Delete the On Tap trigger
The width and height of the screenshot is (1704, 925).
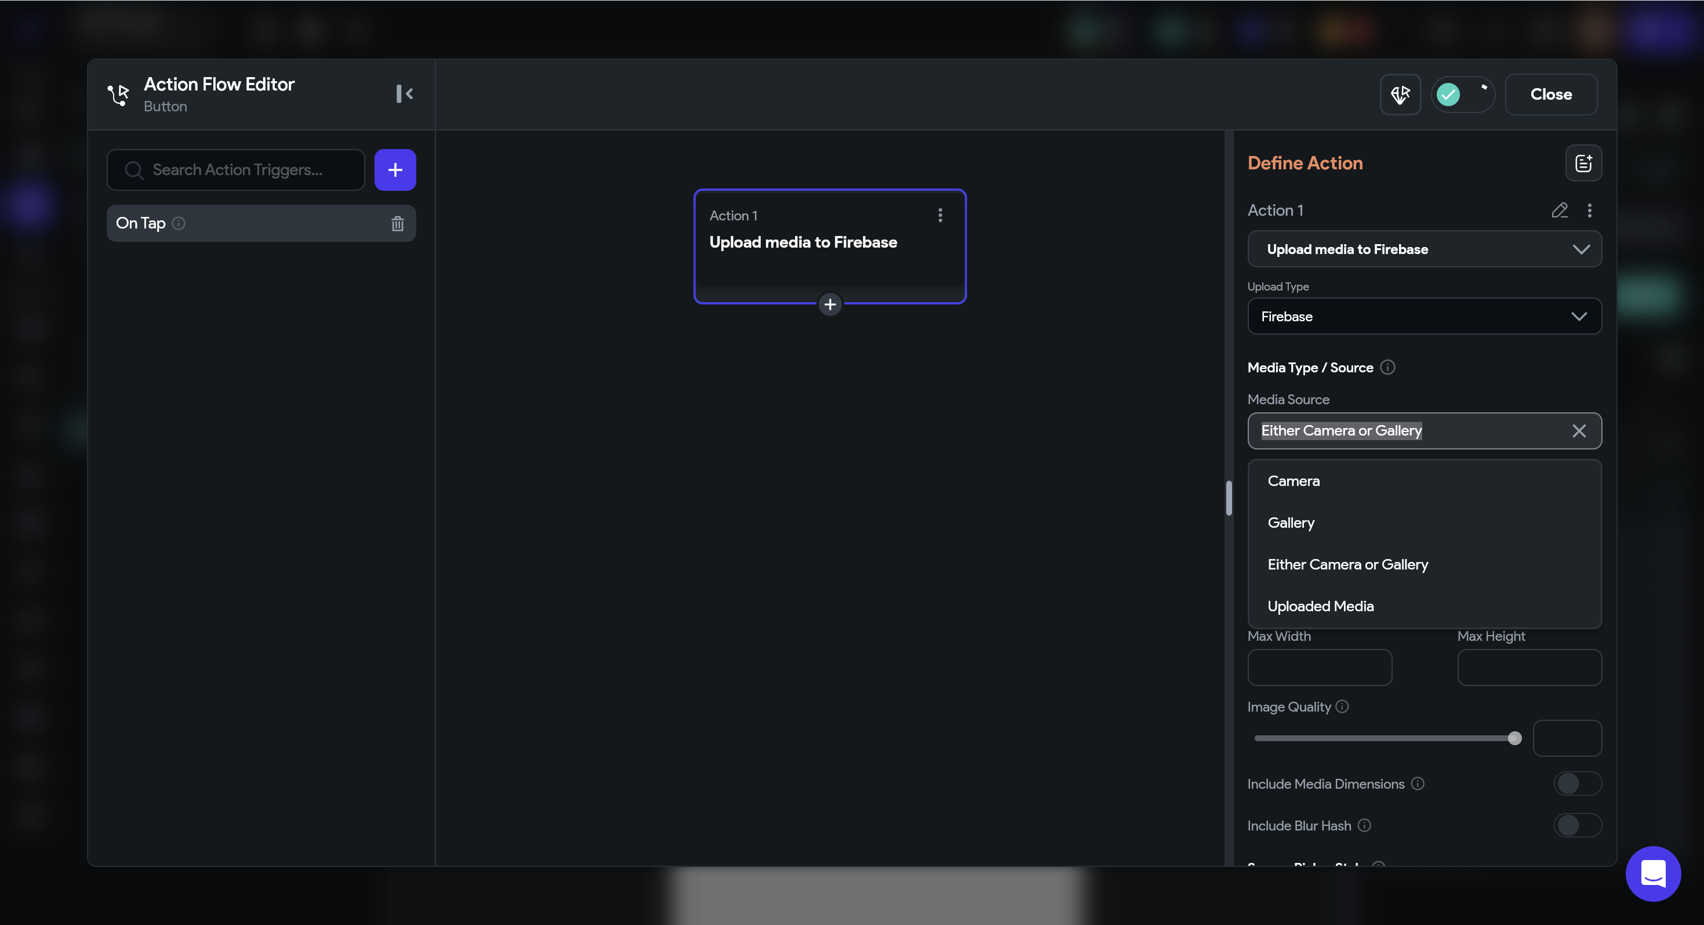pos(397,224)
